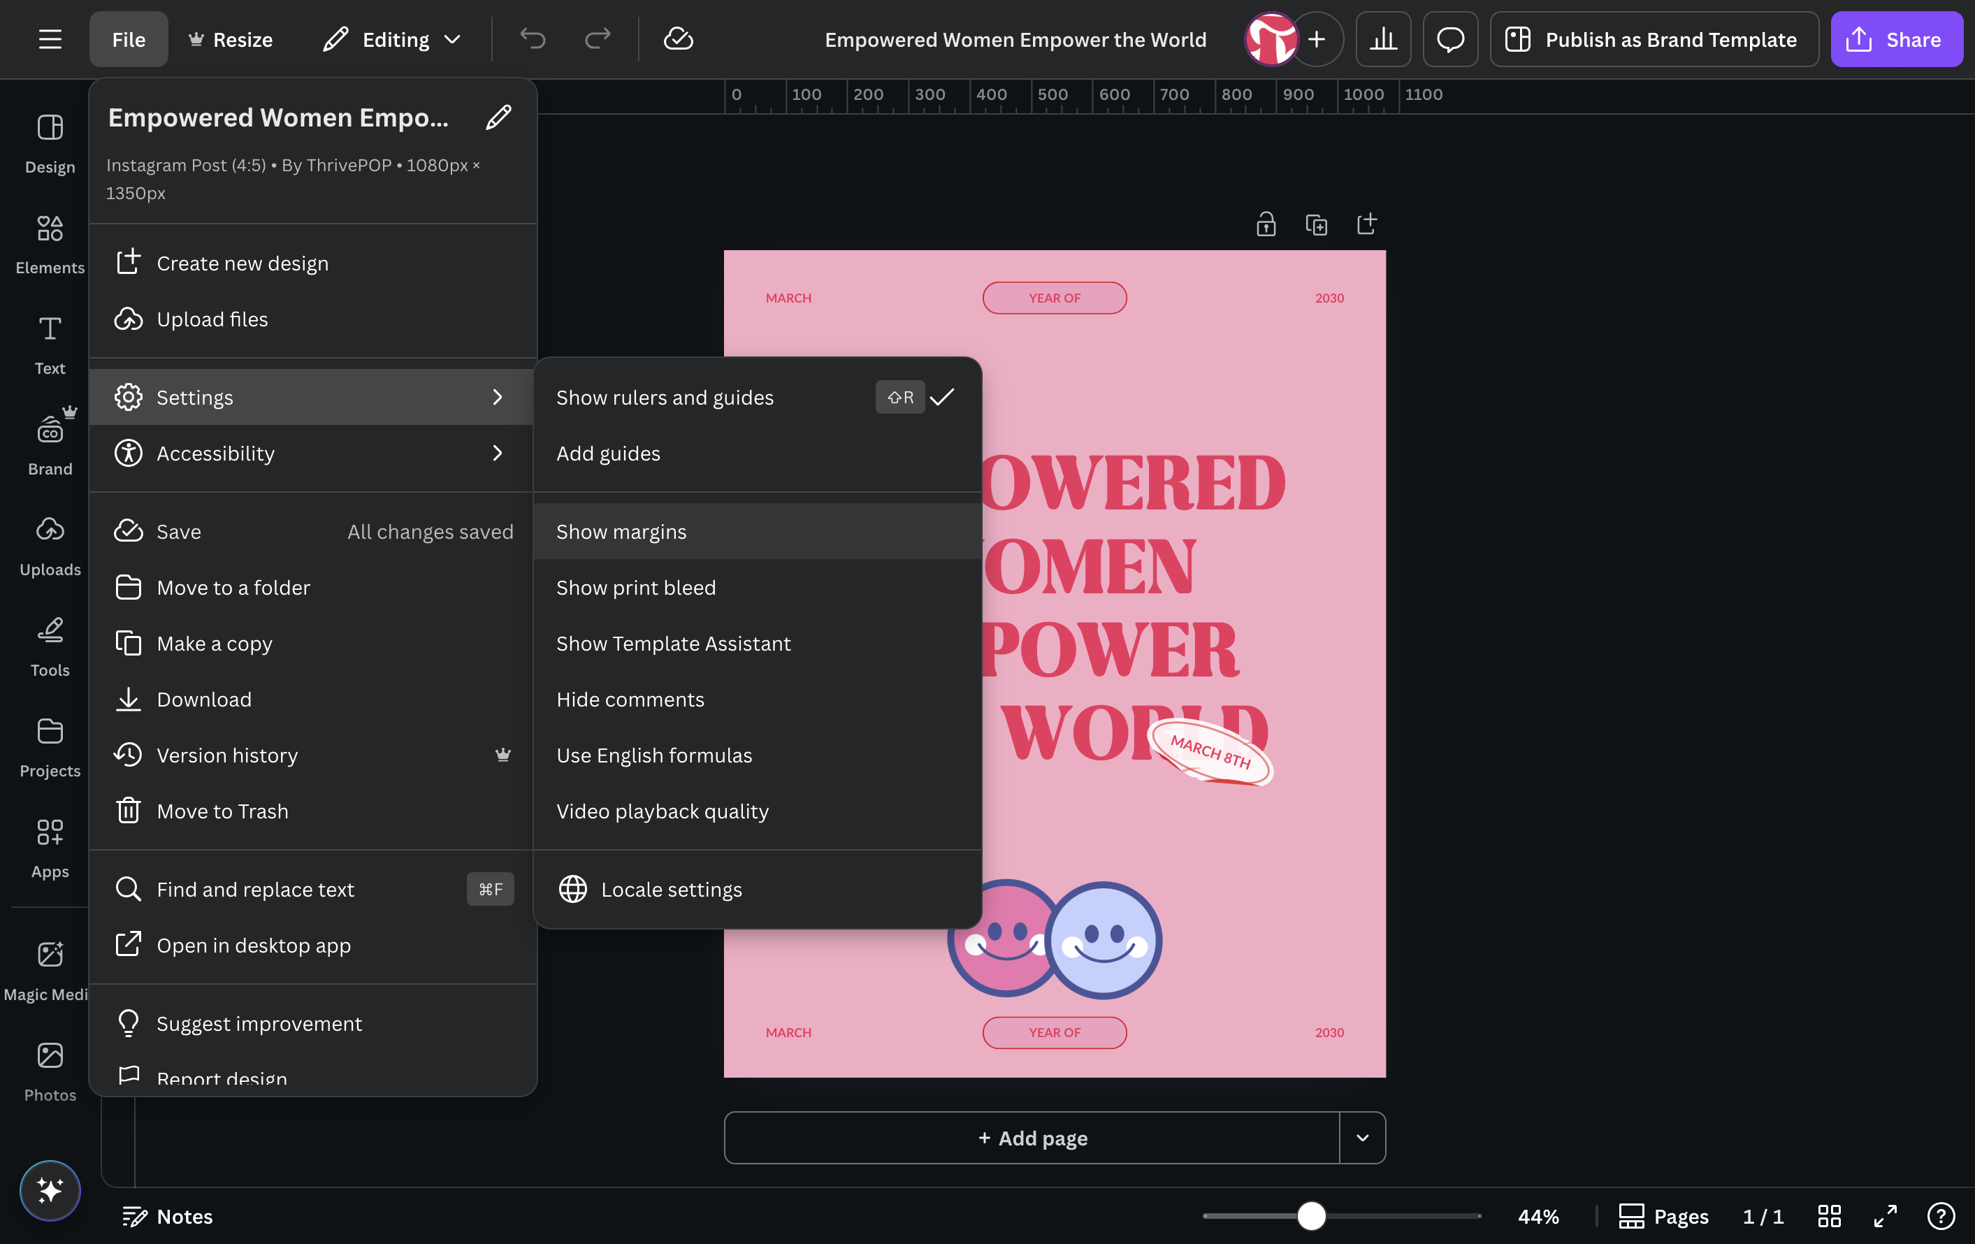
Task: Click the Redo arrow icon
Action: [597, 39]
